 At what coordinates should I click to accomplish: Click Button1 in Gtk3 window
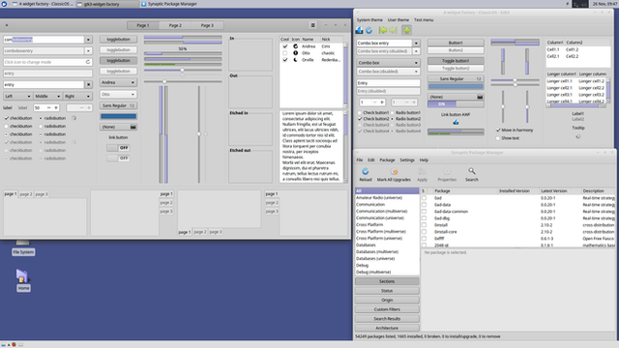coord(456,43)
